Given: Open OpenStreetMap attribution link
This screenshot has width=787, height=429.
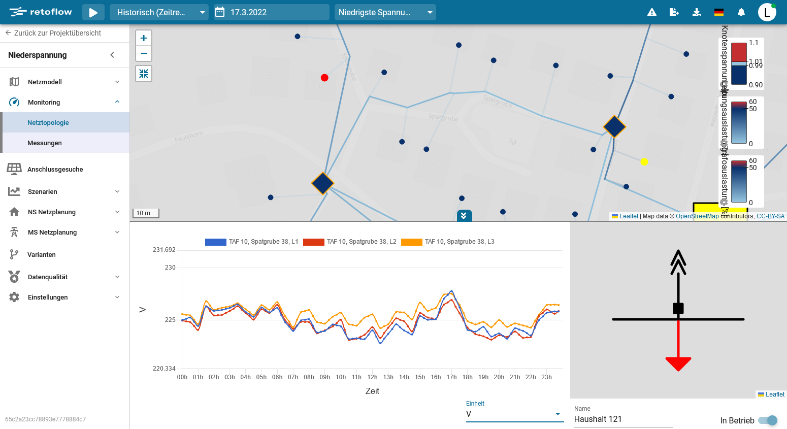Looking at the screenshot, I should pos(697,216).
